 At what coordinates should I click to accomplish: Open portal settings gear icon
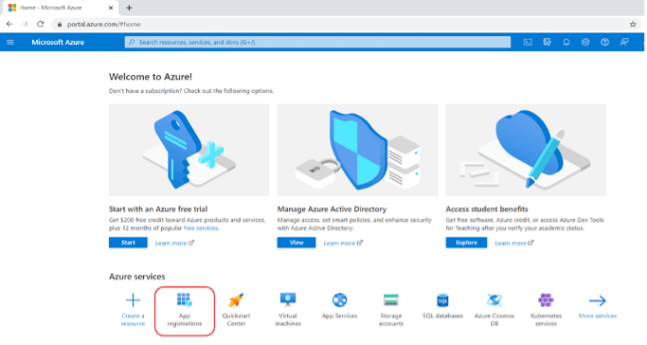pyautogui.click(x=585, y=42)
